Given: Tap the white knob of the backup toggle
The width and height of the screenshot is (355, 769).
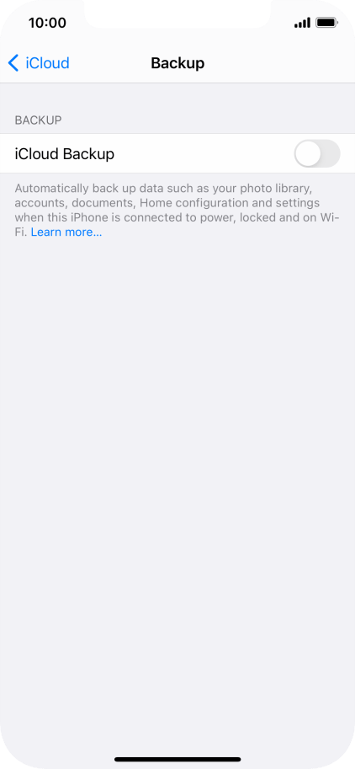Looking at the screenshot, I should (x=308, y=153).
